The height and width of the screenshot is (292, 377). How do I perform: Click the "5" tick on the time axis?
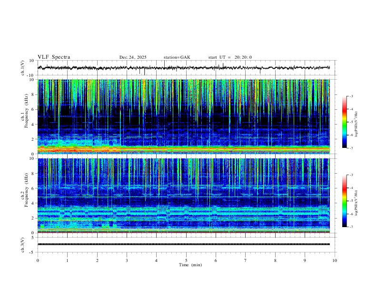click(186, 261)
